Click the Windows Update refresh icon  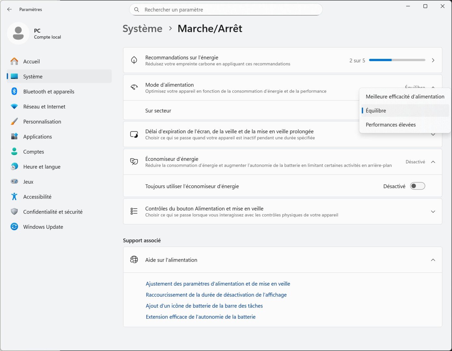point(14,227)
